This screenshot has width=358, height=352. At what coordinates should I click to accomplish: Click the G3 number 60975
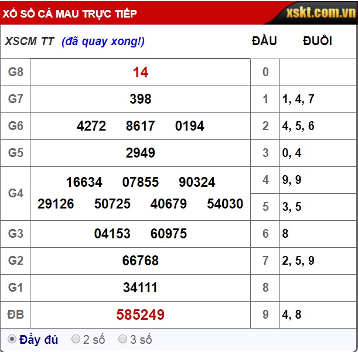pos(168,234)
